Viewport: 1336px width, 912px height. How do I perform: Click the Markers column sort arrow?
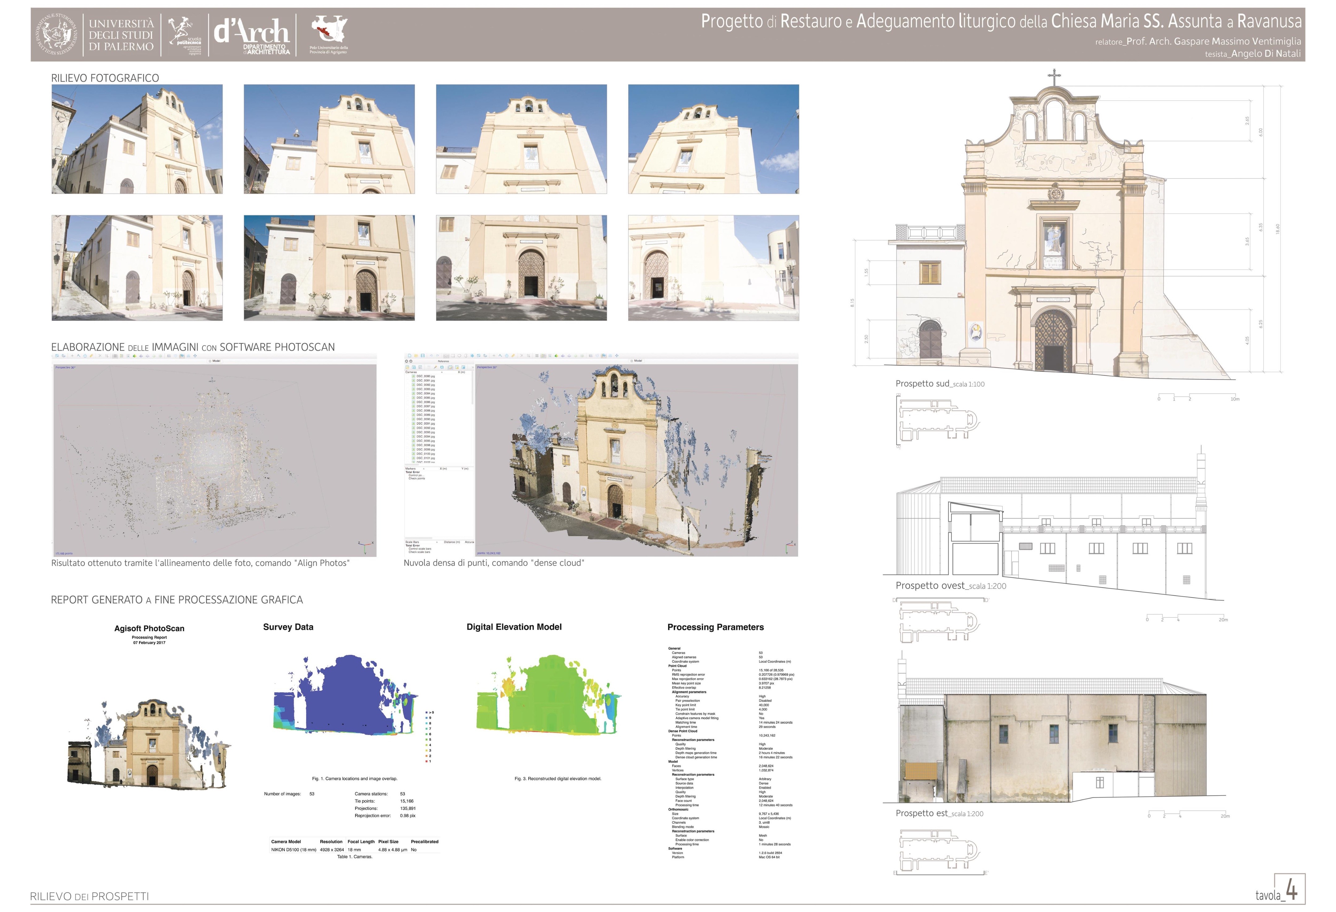424,469
